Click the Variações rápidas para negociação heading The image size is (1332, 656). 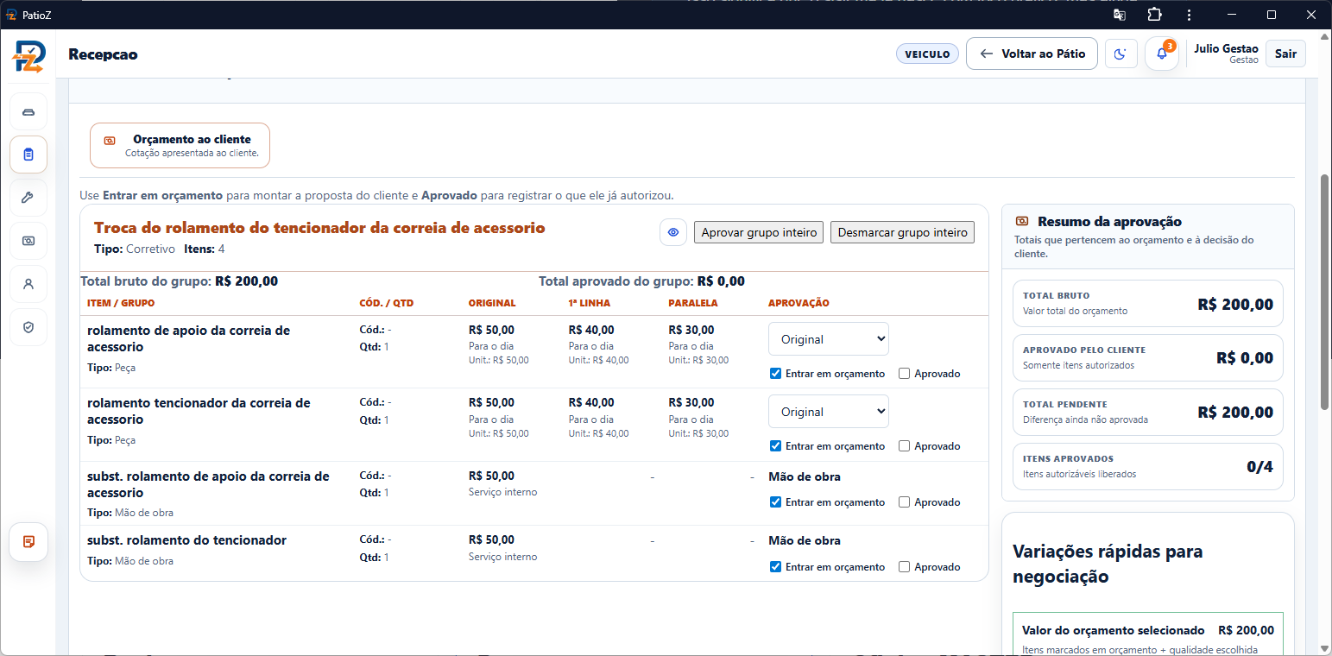coord(1108,564)
